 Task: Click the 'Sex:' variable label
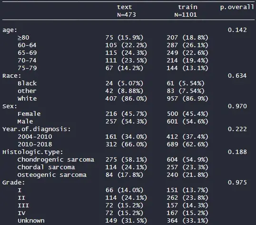[x=10, y=106]
